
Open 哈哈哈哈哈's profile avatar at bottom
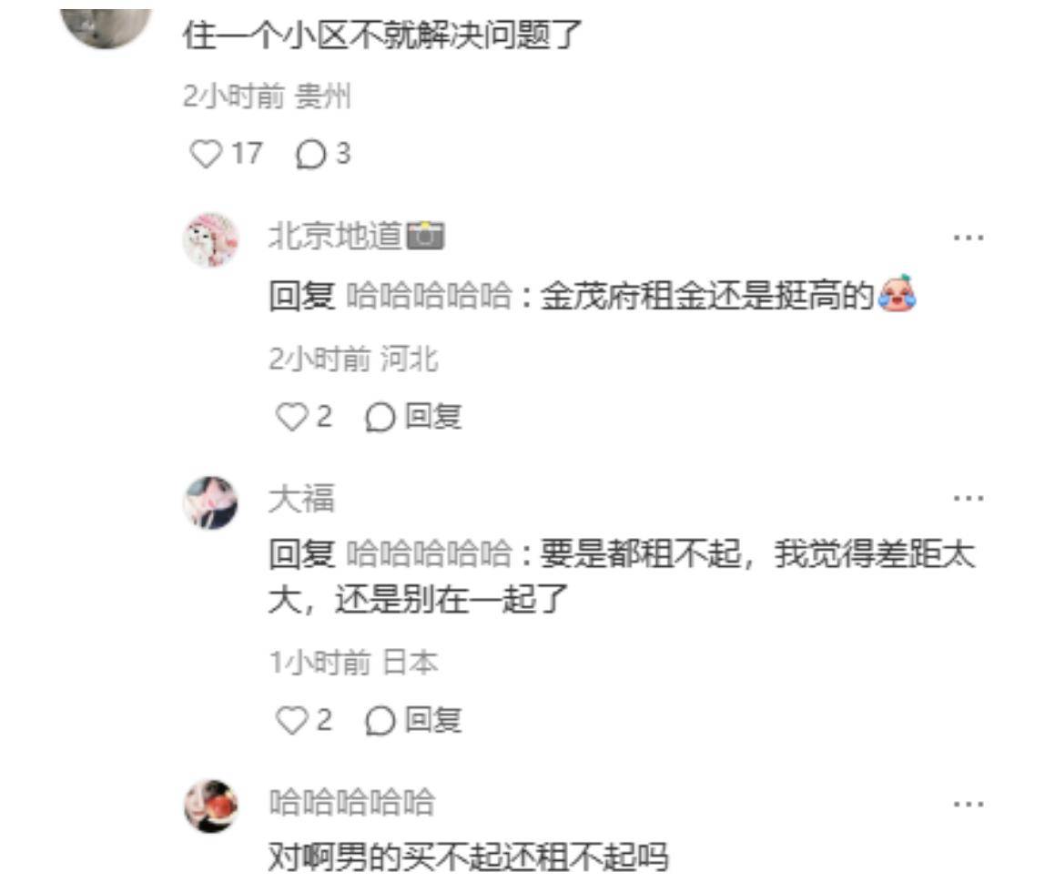point(210,806)
